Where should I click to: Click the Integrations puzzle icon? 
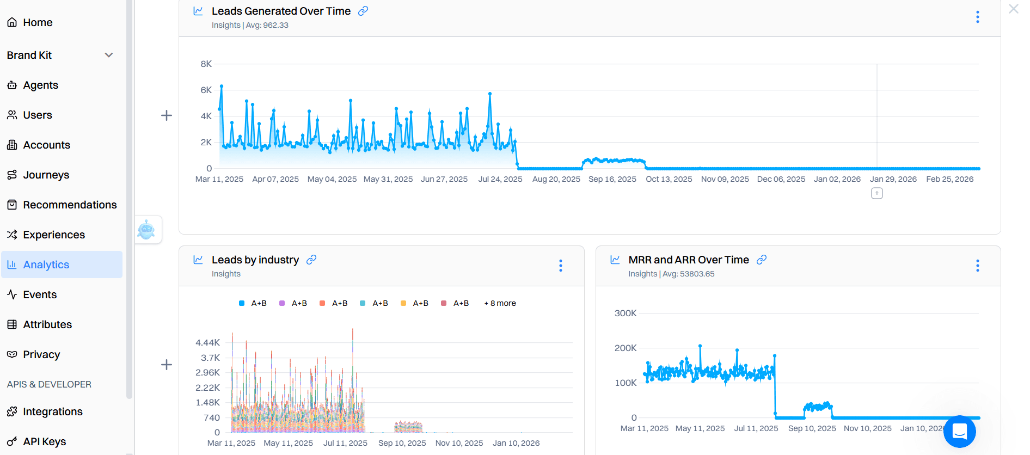click(12, 411)
